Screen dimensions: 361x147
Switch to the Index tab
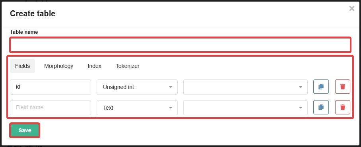point(94,66)
